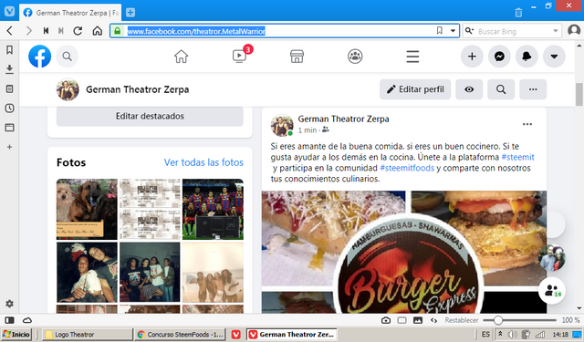584x342 pixels.
Task: Open the closed tabs trash icon
Action: pos(518,13)
